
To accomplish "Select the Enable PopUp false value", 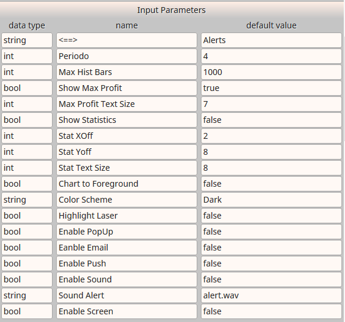I will 271,232.
